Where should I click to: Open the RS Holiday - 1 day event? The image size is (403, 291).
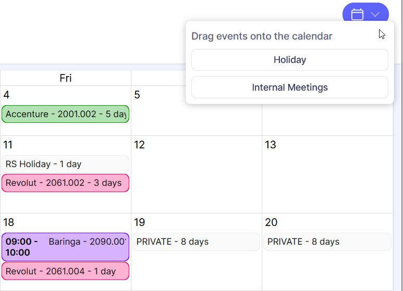tap(65, 164)
